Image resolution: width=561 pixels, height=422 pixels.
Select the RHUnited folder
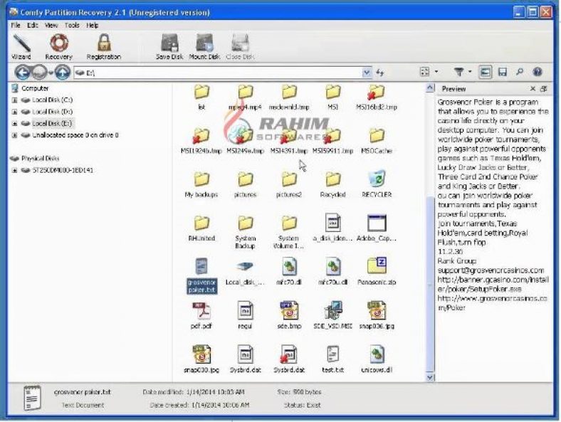(x=201, y=228)
